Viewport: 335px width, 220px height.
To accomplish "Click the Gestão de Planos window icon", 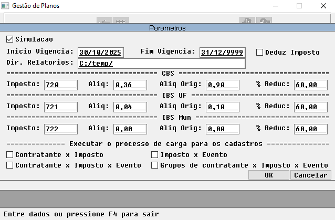I will click(5, 6).
